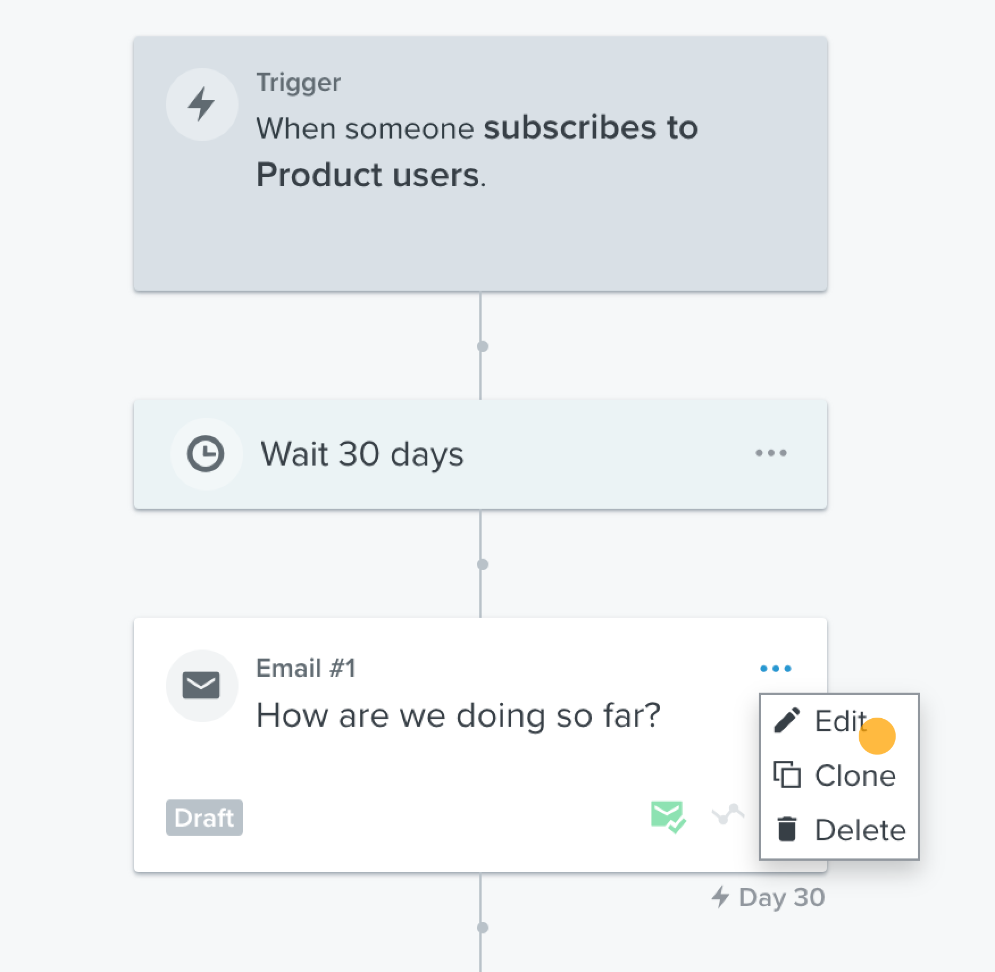995x972 pixels.
Task: Click the pencil icon beside Edit
Action: [787, 720]
